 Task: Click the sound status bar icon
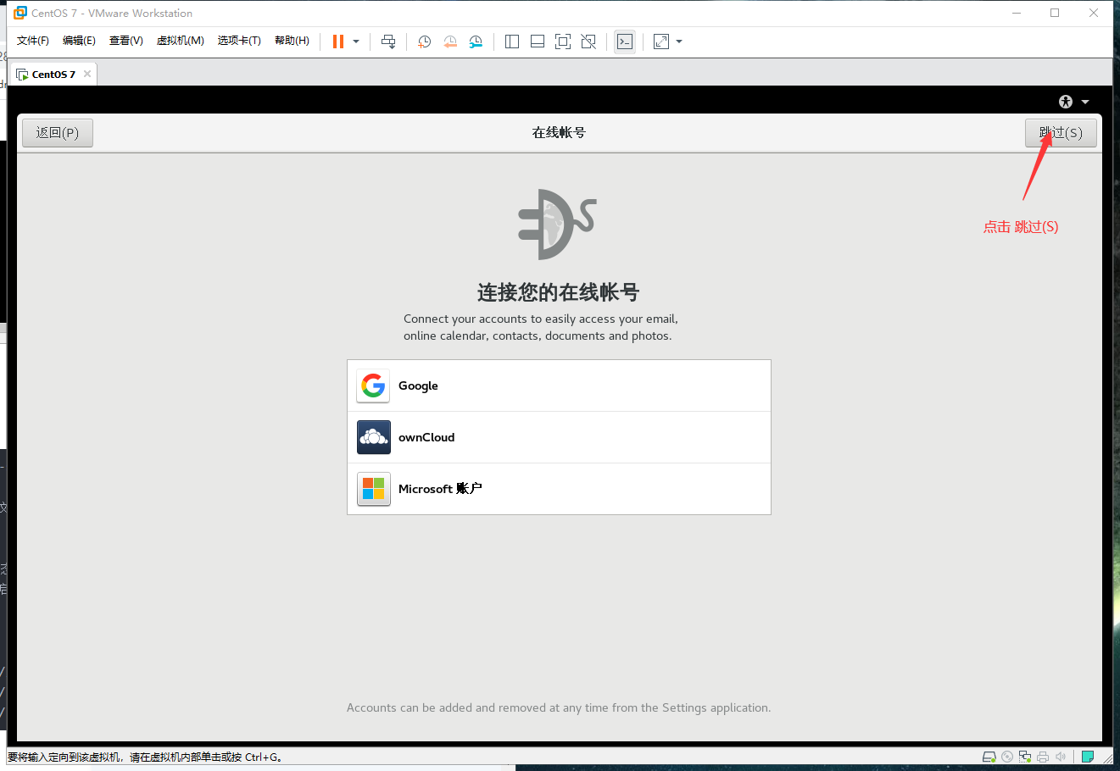pyautogui.click(x=1061, y=756)
